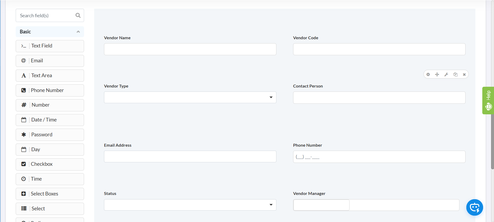Click into the Phone Number masked input
Screen dimensions: 494x222
(x=379, y=157)
